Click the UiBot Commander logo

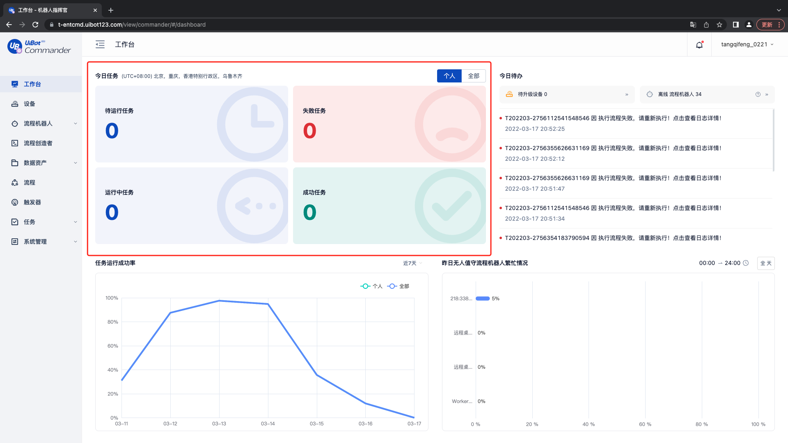(x=39, y=47)
